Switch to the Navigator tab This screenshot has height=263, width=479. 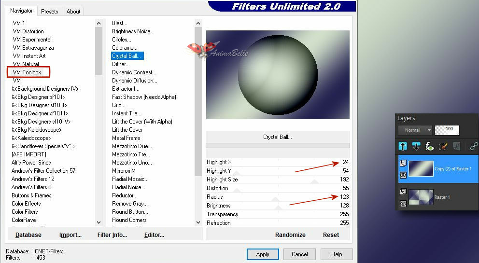point(21,11)
